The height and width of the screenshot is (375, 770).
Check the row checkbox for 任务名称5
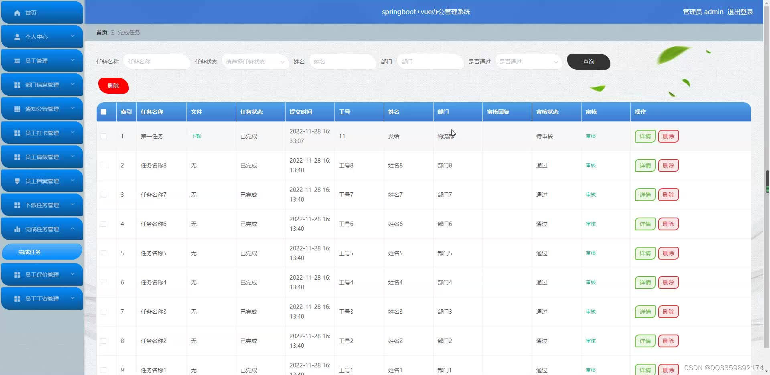tap(103, 253)
